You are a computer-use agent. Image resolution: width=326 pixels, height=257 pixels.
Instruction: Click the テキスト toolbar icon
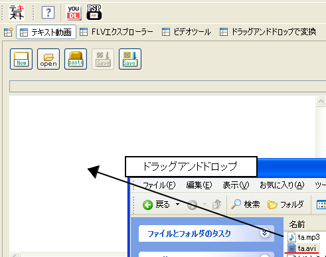point(17,13)
